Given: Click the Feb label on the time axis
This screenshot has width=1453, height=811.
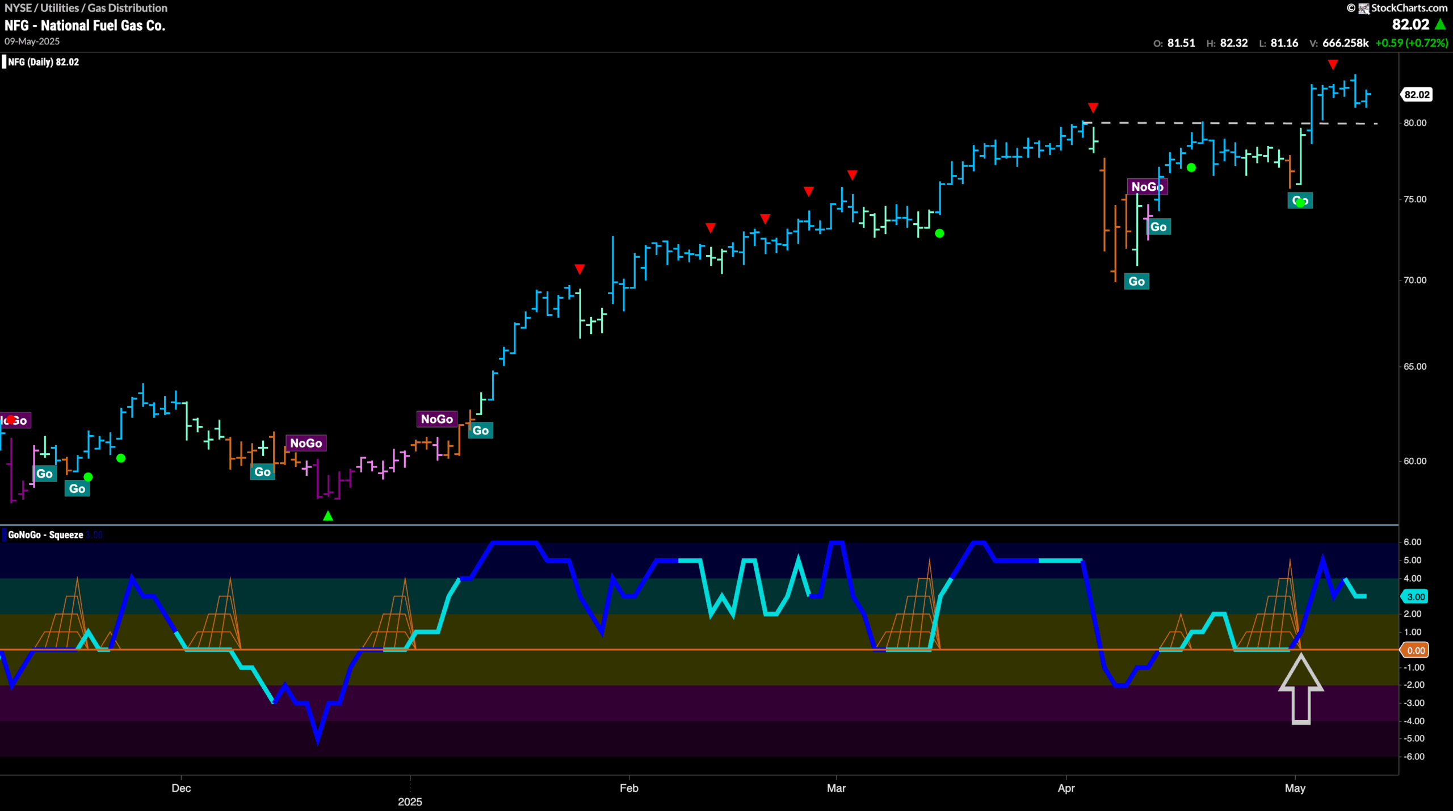Looking at the screenshot, I should [x=629, y=788].
